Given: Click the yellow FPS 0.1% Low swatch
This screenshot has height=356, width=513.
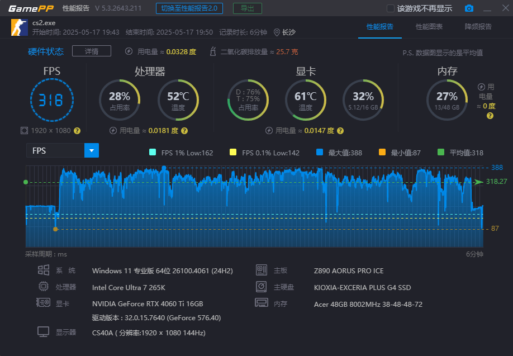Looking at the screenshot, I should 233,152.
